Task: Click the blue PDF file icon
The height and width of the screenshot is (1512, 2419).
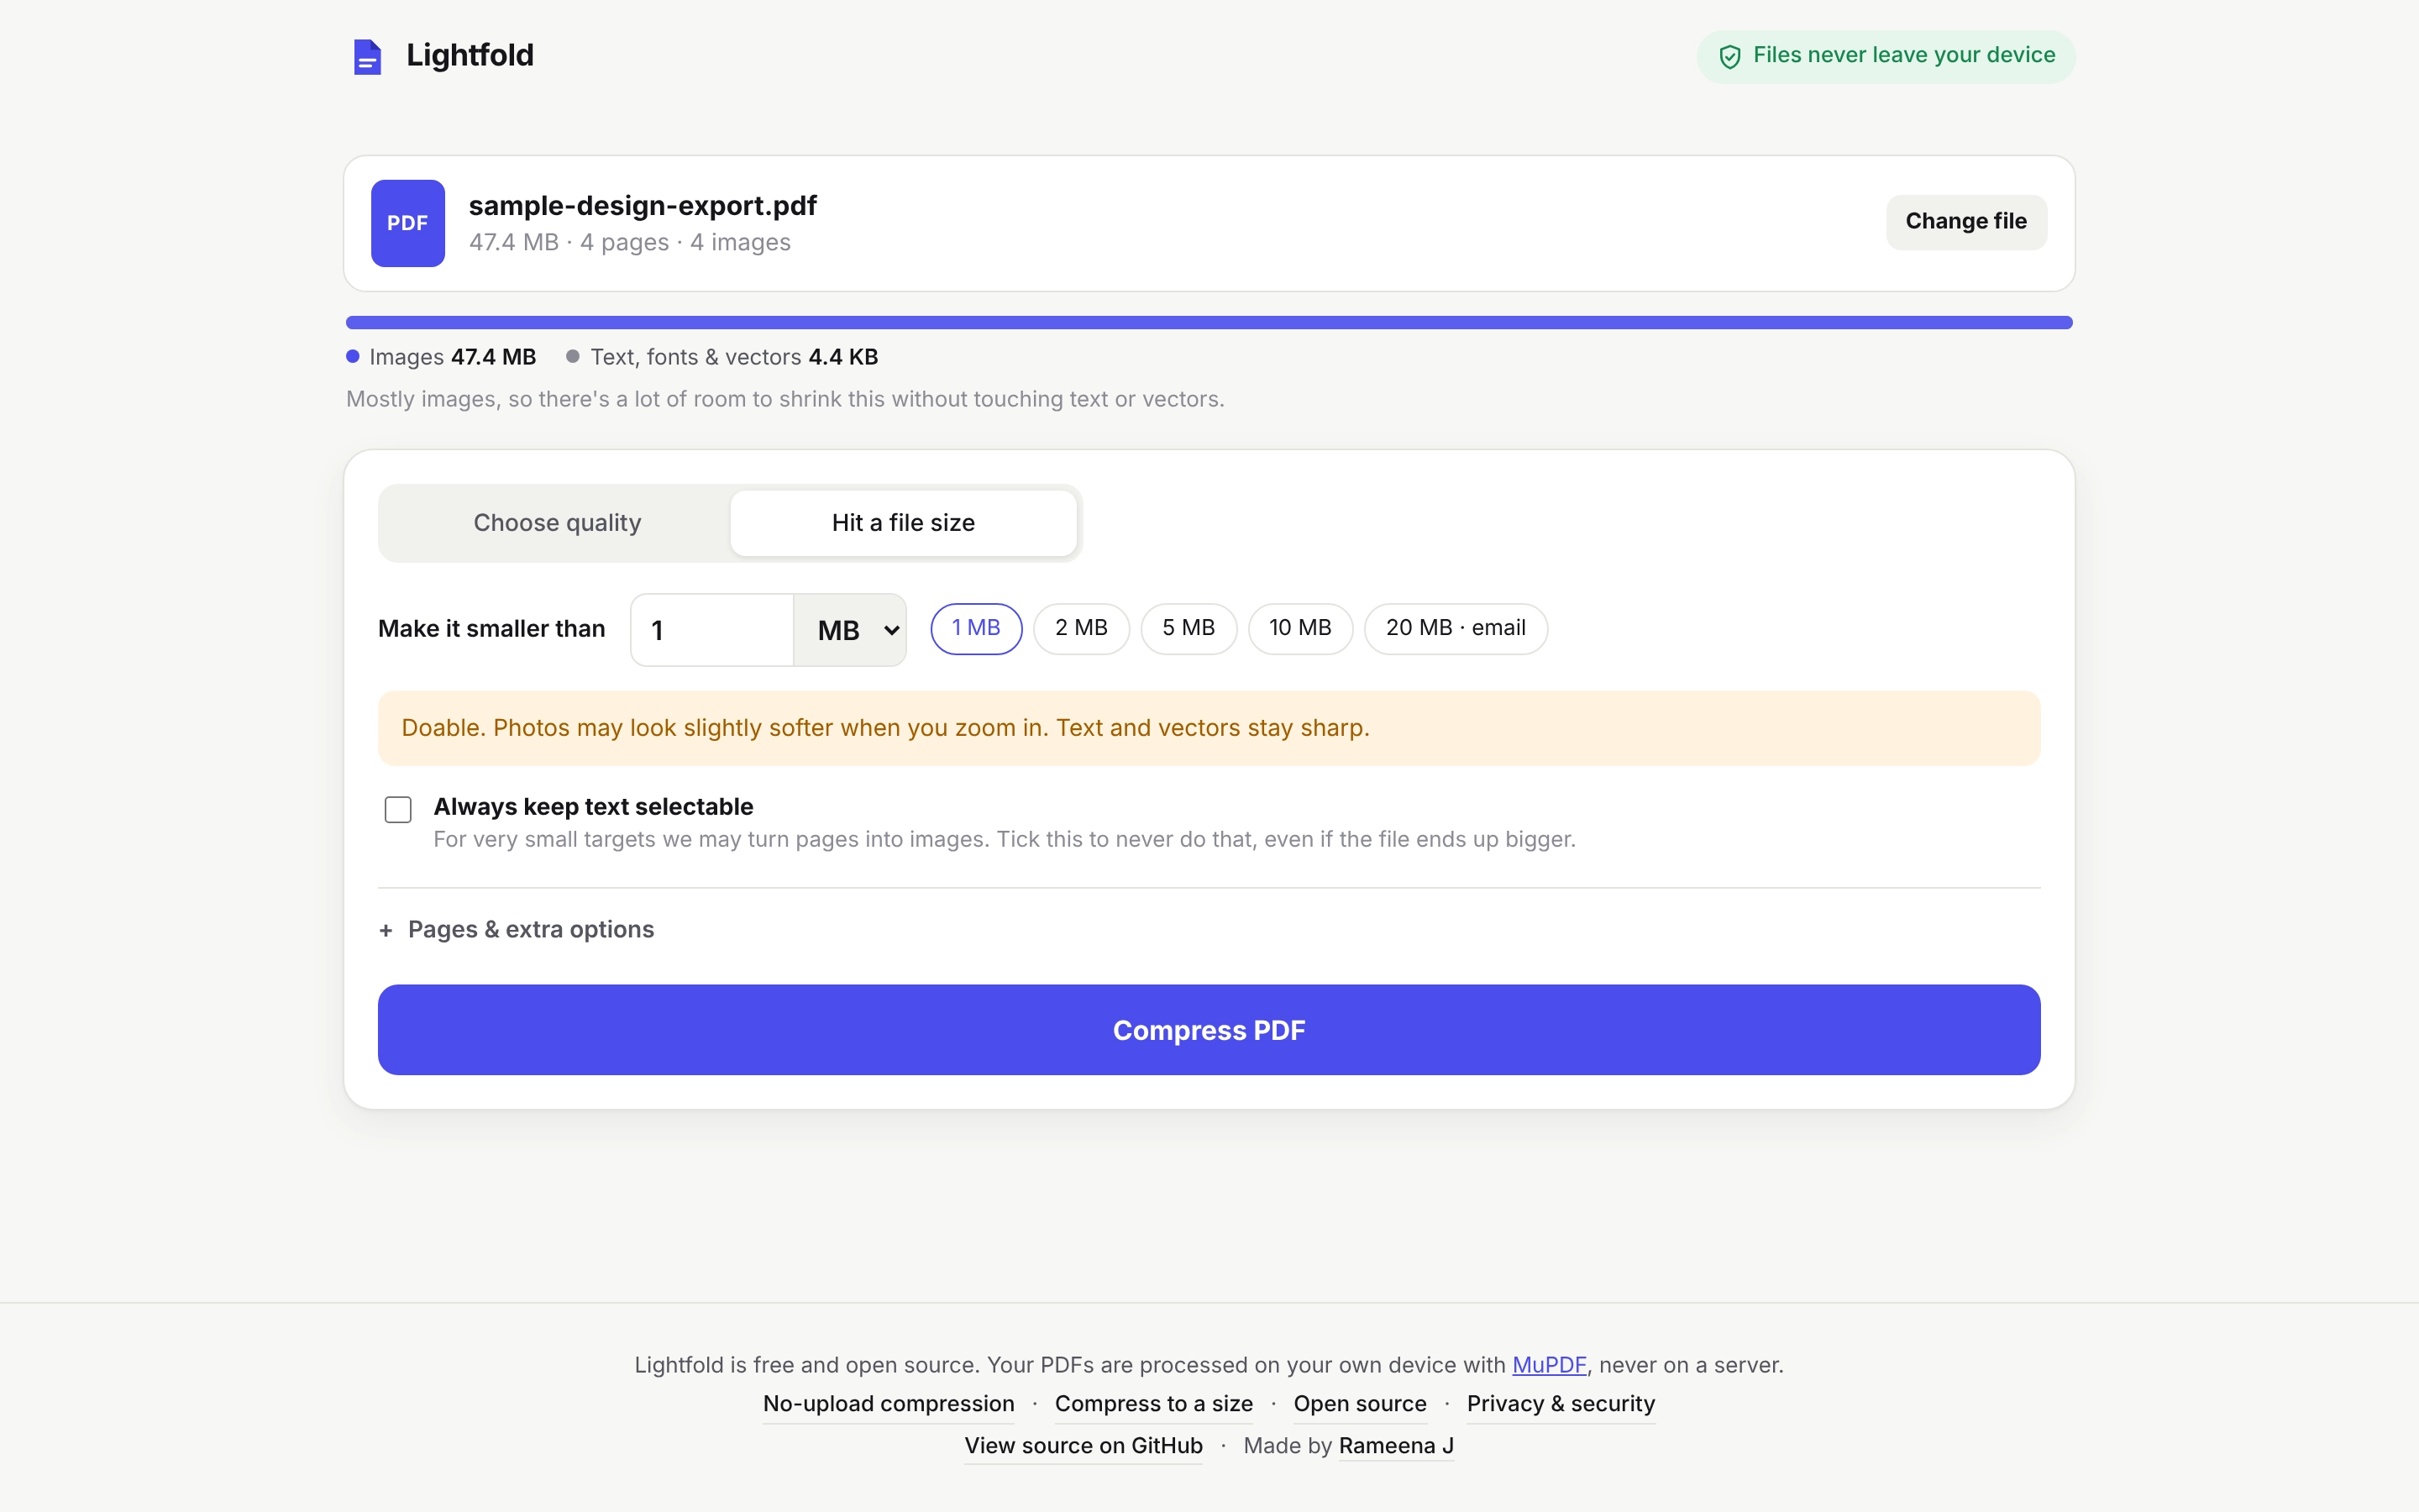Action: [408, 223]
